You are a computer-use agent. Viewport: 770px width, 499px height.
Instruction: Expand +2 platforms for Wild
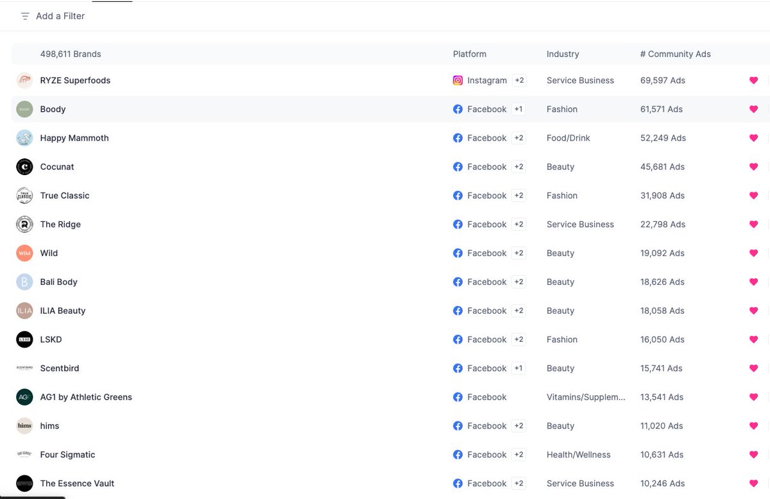coord(518,253)
